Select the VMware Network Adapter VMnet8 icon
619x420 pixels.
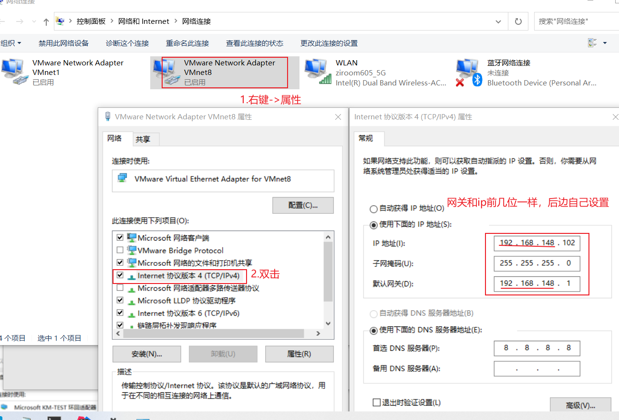(x=165, y=72)
